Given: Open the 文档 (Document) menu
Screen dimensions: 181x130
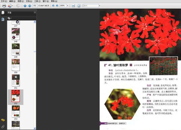Looking at the screenshot, I should click(x=29, y=1).
